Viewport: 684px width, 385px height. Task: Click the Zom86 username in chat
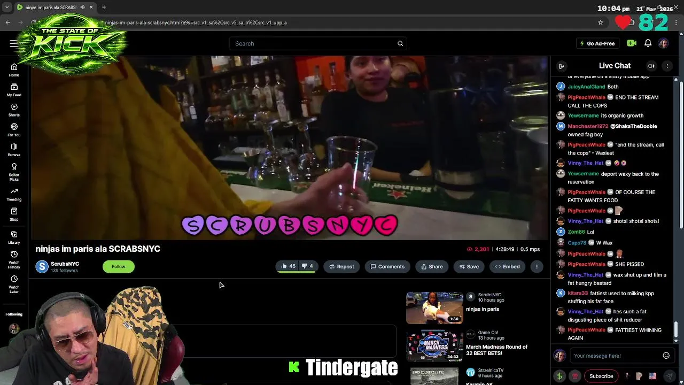(577, 232)
